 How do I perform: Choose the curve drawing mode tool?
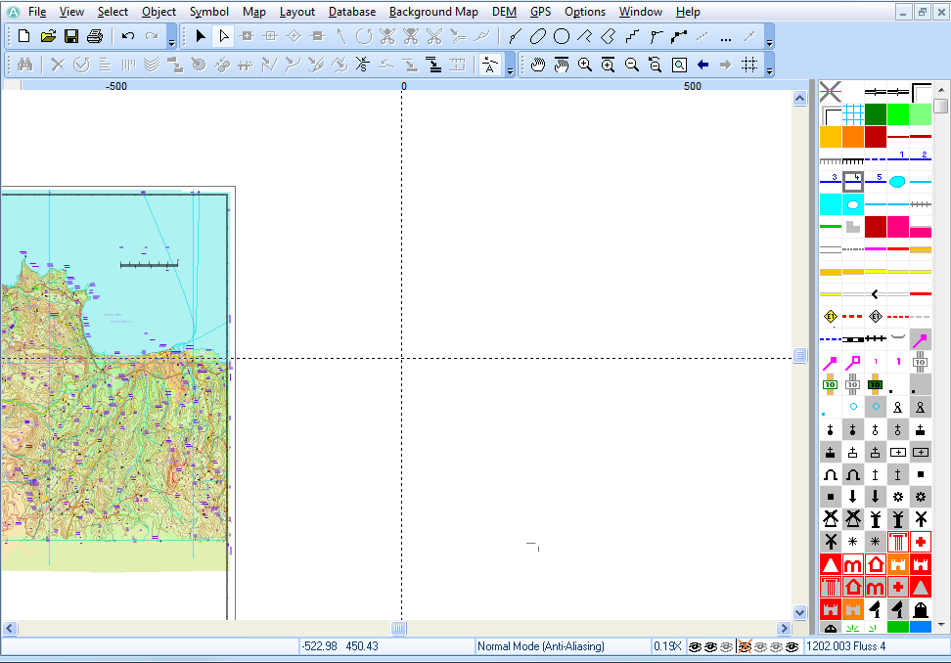pyautogui.click(x=515, y=36)
